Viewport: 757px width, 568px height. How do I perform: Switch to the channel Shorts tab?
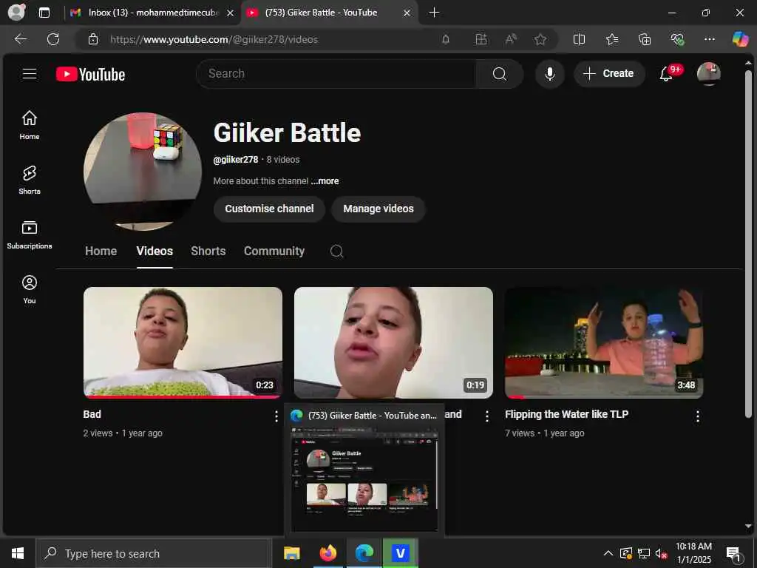click(x=208, y=251)
